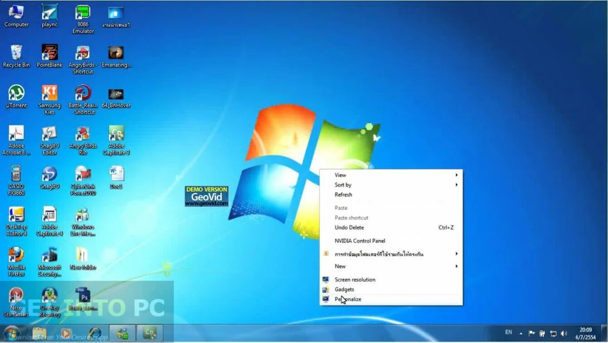Select the SnagIt 9 Editor icon
The width and height of the screenshot is (608, 343).
(x=49, y=140)
